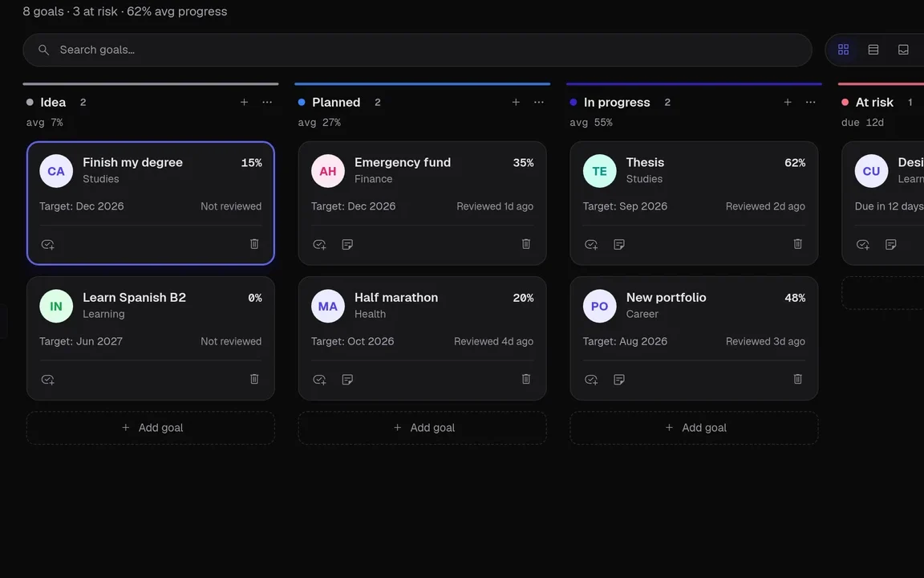The width and height of the screenshot is (924, 578).
Task: Click the CU avatar in At risk
Action: pyautogui.click(x=871, y=171)
